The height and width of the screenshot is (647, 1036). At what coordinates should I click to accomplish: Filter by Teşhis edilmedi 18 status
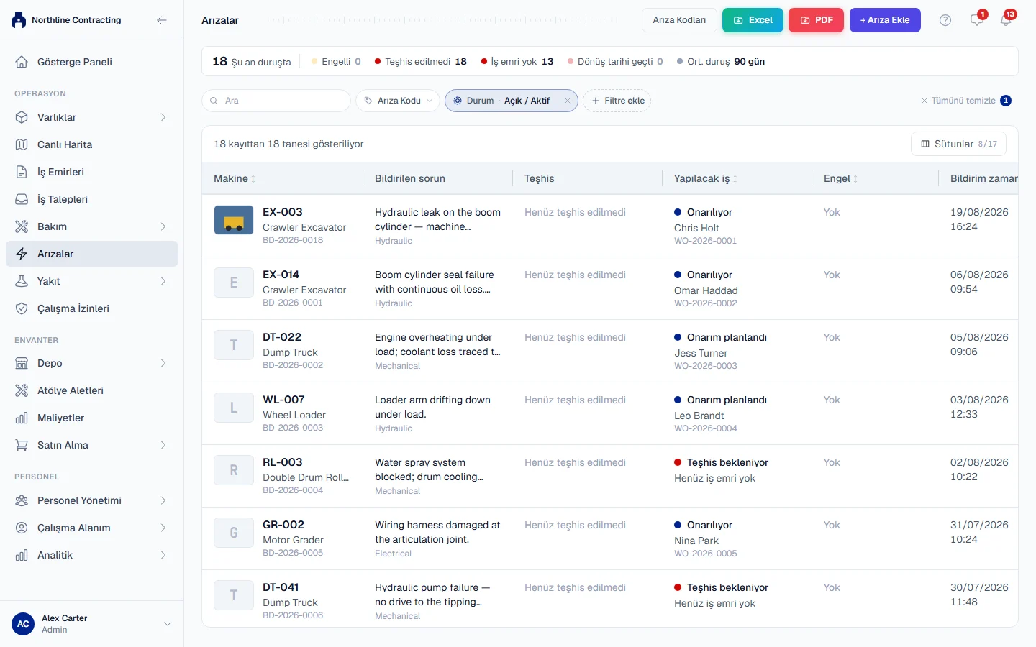[x=421, y=62]
